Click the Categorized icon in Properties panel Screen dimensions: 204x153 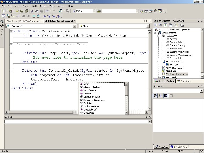tap(156, 95)
